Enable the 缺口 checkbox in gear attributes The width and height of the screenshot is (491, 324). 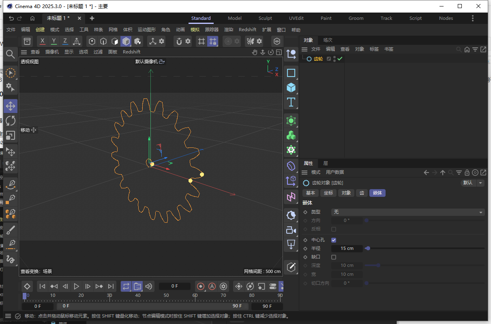tap(333, 257)
